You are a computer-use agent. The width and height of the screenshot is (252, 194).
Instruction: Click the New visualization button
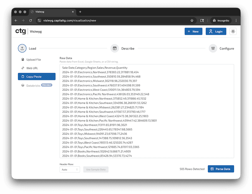pos(193,31)
